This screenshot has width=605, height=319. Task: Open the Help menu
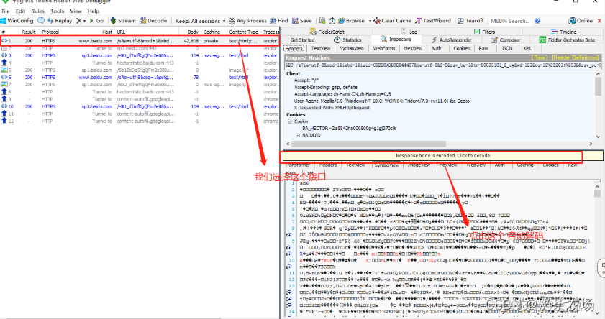click(94, 11)
